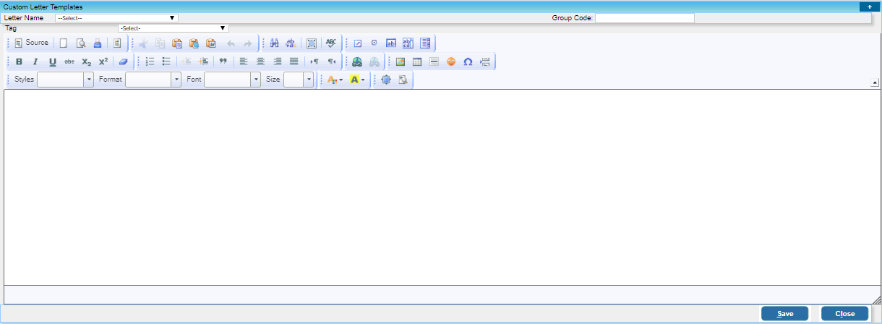Open the yellow background color picker
The image size is (882, 324).
tap(357, 80)
